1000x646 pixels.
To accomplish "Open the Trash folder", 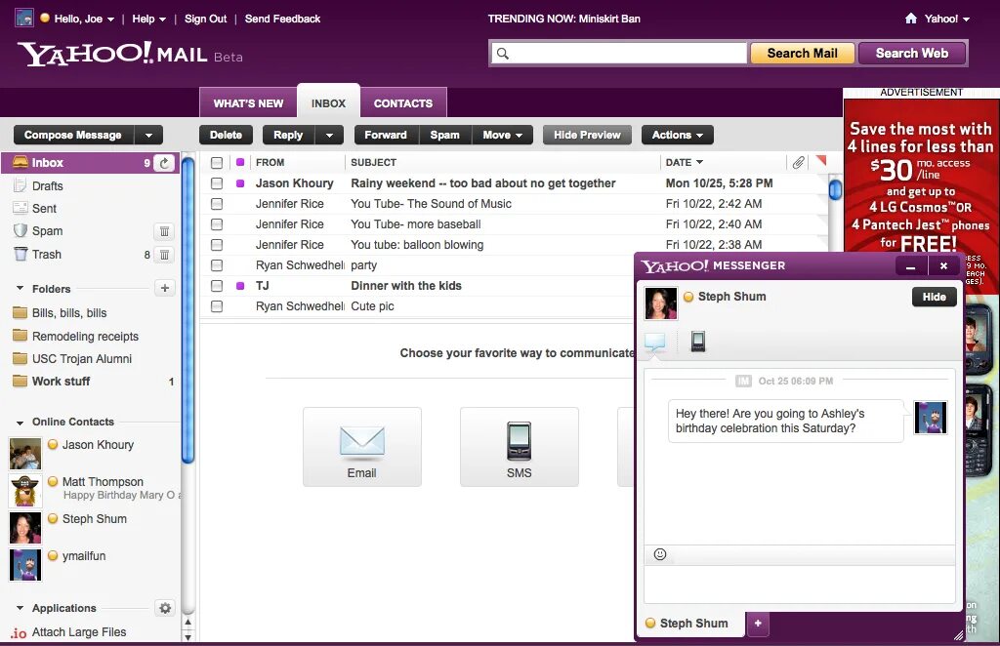I will 47,254.
